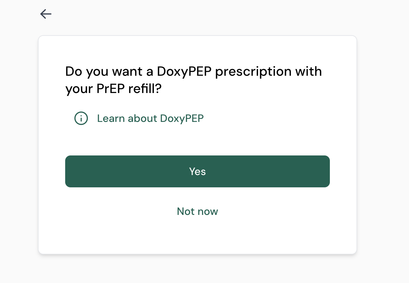
Task: Accept the DoxyPEP refill add-on with Yes
Action: click(198, 171)
